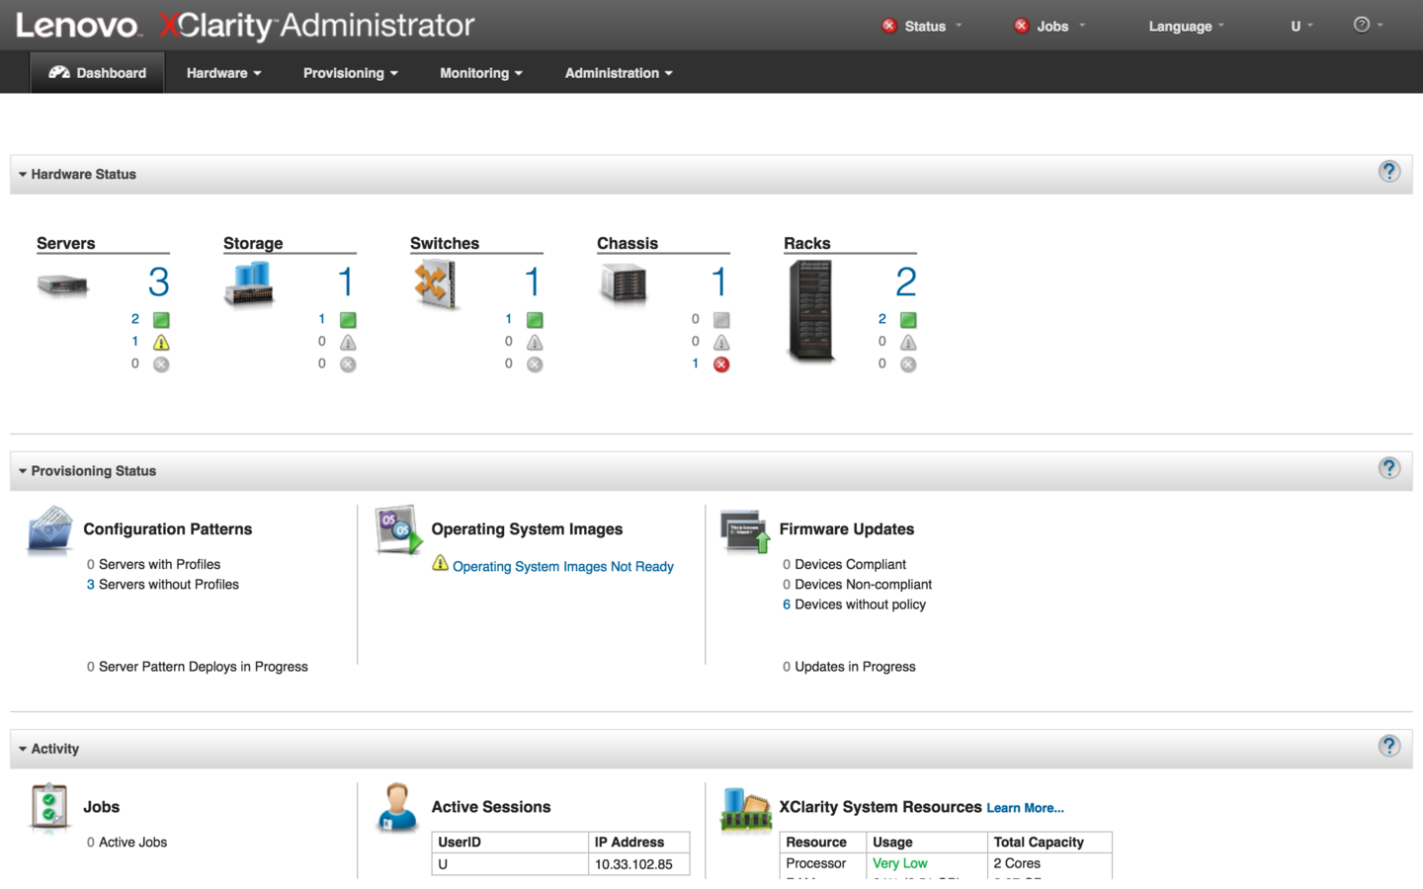Open Operating System Images Not Ready link
The height and width of the screenshot is (889, 1423).
pos(563,566)
